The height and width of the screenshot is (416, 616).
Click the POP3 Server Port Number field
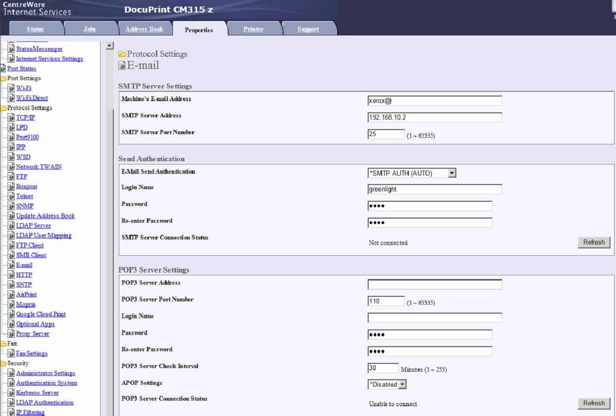pyautogui.click(x=386, y=301)
